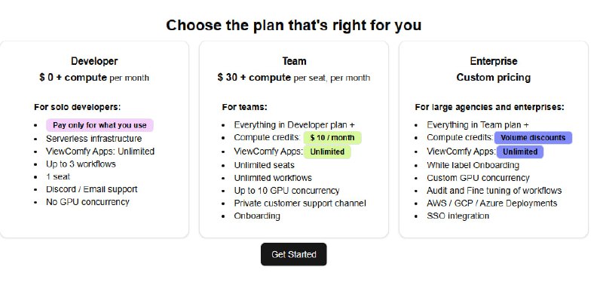The height and width of the screenshot is (291, 603).
Task: Click the '$ 30 + compute' price text
Action: [x=254, y=77]
